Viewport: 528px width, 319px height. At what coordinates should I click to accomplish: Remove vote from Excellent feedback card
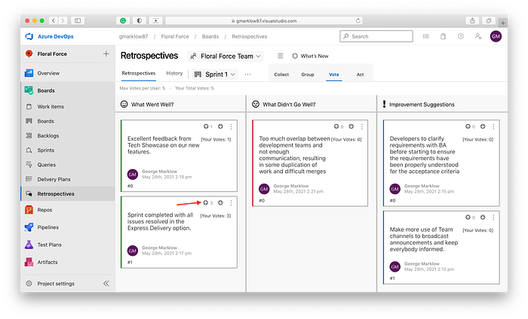coord(220,126)
